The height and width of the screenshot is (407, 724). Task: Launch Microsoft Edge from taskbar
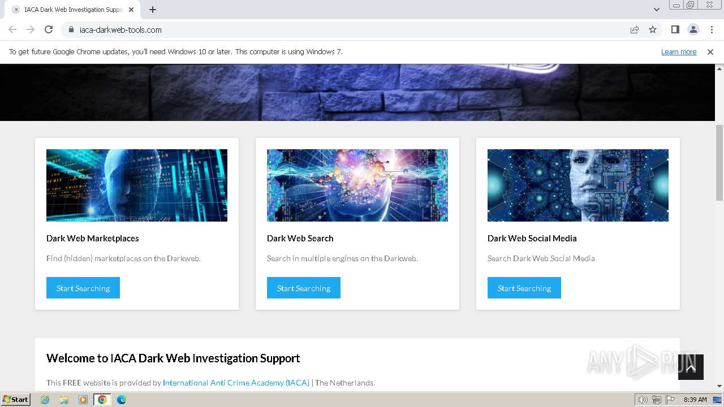122,400
